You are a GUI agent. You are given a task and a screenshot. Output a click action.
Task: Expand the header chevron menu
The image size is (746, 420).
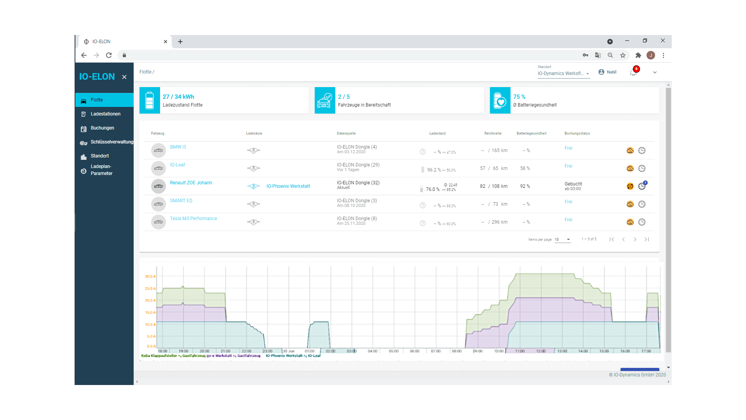[655, 72]
